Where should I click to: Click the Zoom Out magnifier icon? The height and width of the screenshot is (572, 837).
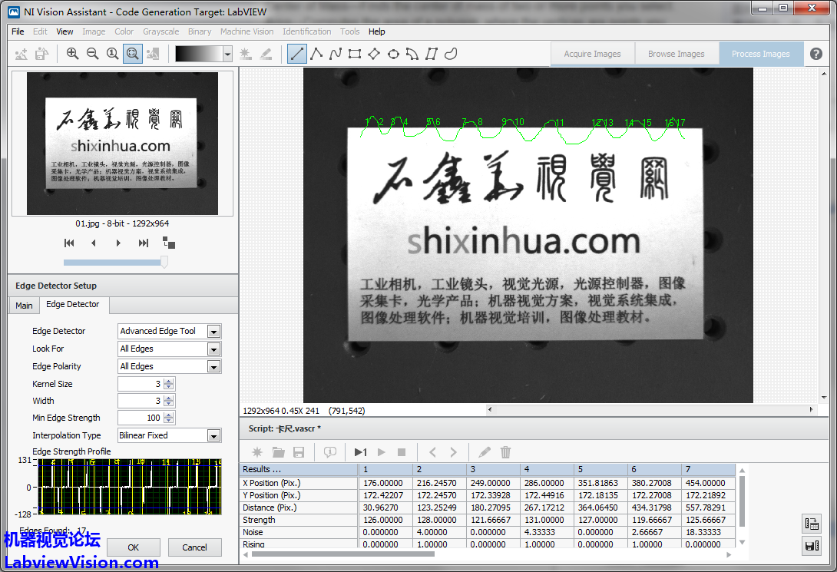click(x=92, y=54)
